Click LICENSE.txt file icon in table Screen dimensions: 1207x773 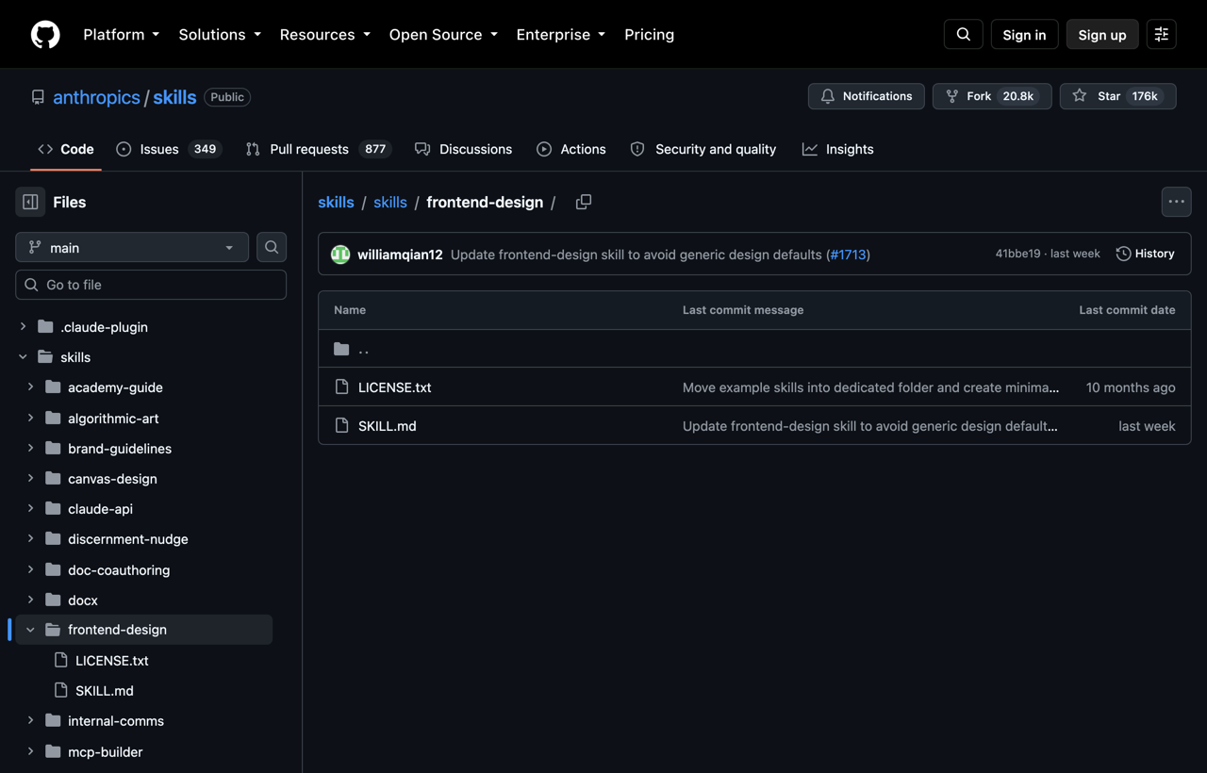341,387
